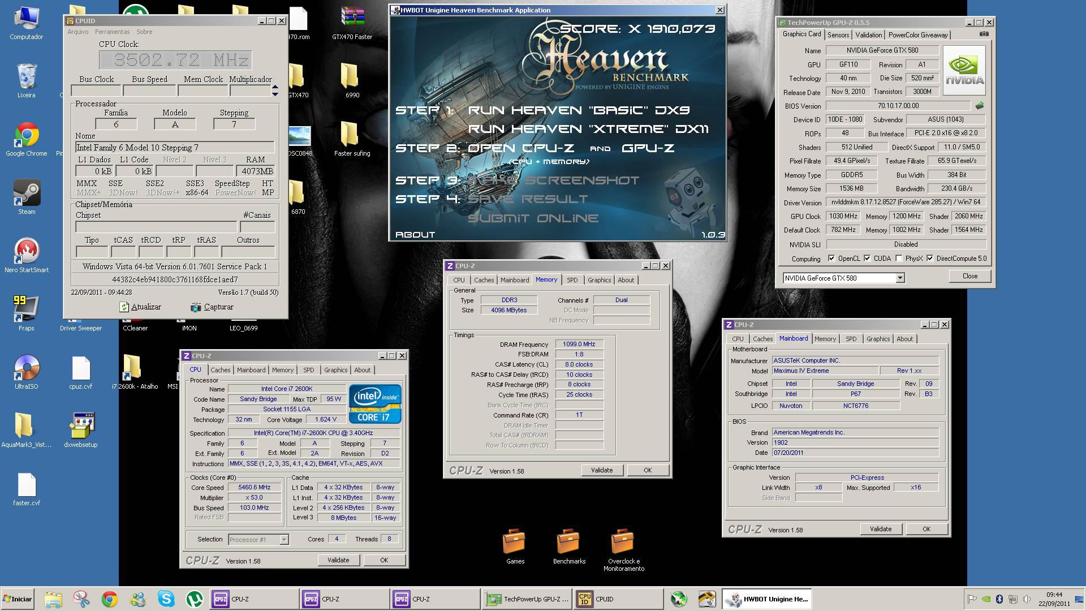Select Graphics tab in mainboard CPU-Z window

[x=878, y=339]
